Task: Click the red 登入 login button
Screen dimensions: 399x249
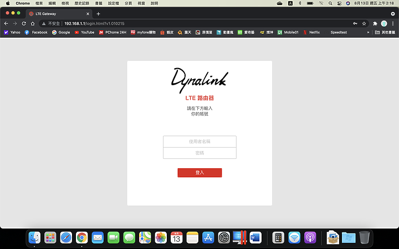Action: pyautogui.click(x=199, y=173)
